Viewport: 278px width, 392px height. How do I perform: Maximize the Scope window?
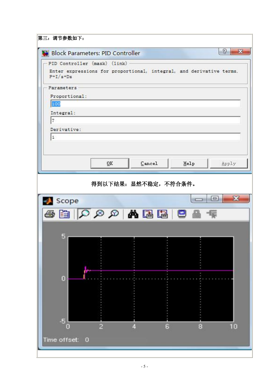pos(215,199)
